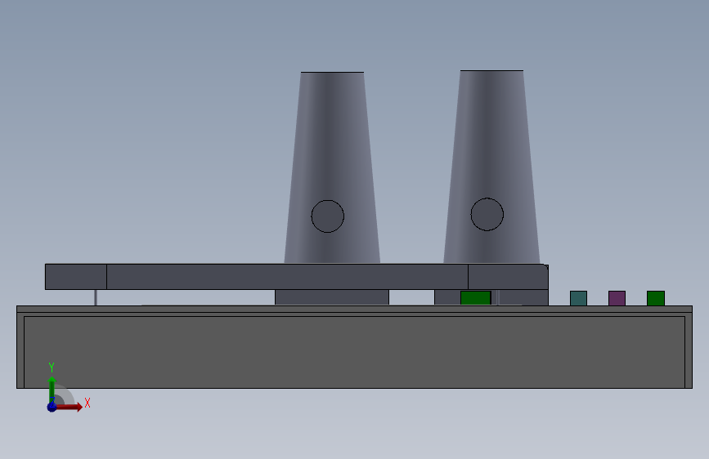
Task: Select the thin vertical pin under plate's left end
Action: 96,297
